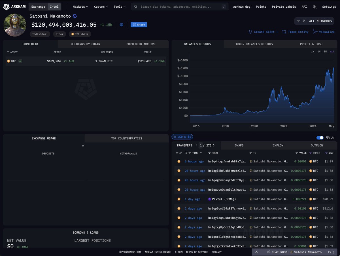The image size is (340, 256).
Task: Remove the USD ≥ $1 filter chip
Action: pos(175,137)
